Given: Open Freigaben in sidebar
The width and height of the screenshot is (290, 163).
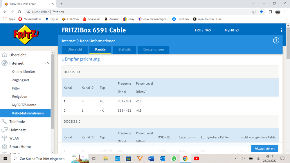Looking at the screenshot, I should [20, 97].
